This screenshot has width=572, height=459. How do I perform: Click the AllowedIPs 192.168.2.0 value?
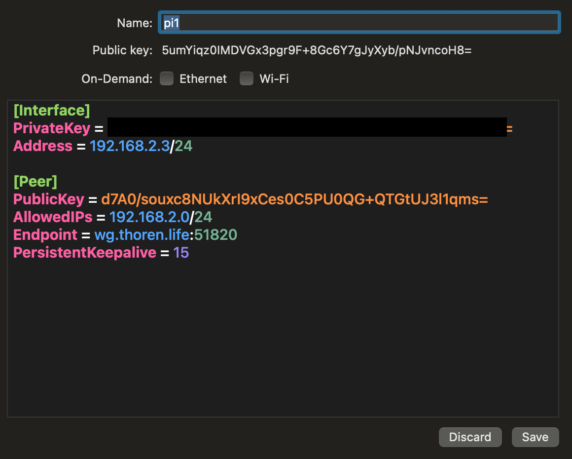pyautogui.click(x=149, y=217)
